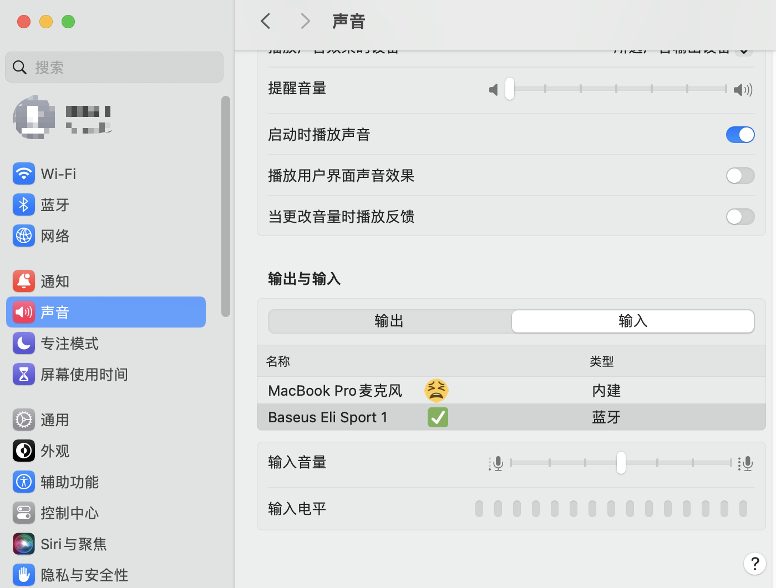Viewport: 776px width, 588px height.
Task: Open Screen Time (屏幕使用时间) hourglass icon
Action: 23,375
